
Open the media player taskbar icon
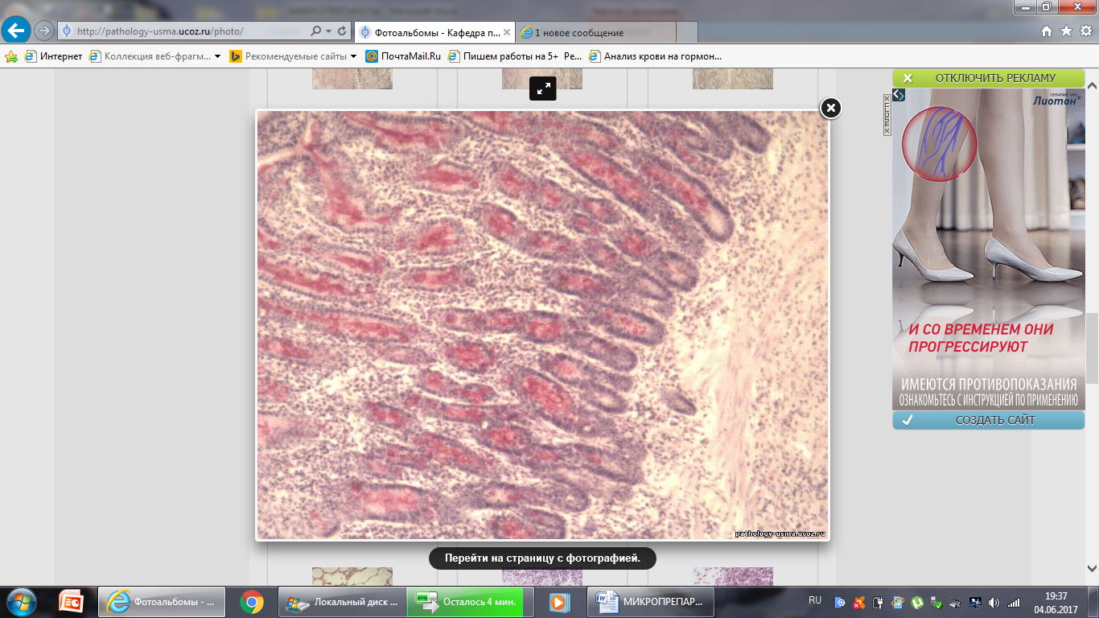[x=560, y=602]
